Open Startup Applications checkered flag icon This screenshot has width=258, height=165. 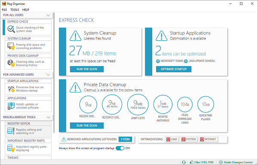(11, 89)
